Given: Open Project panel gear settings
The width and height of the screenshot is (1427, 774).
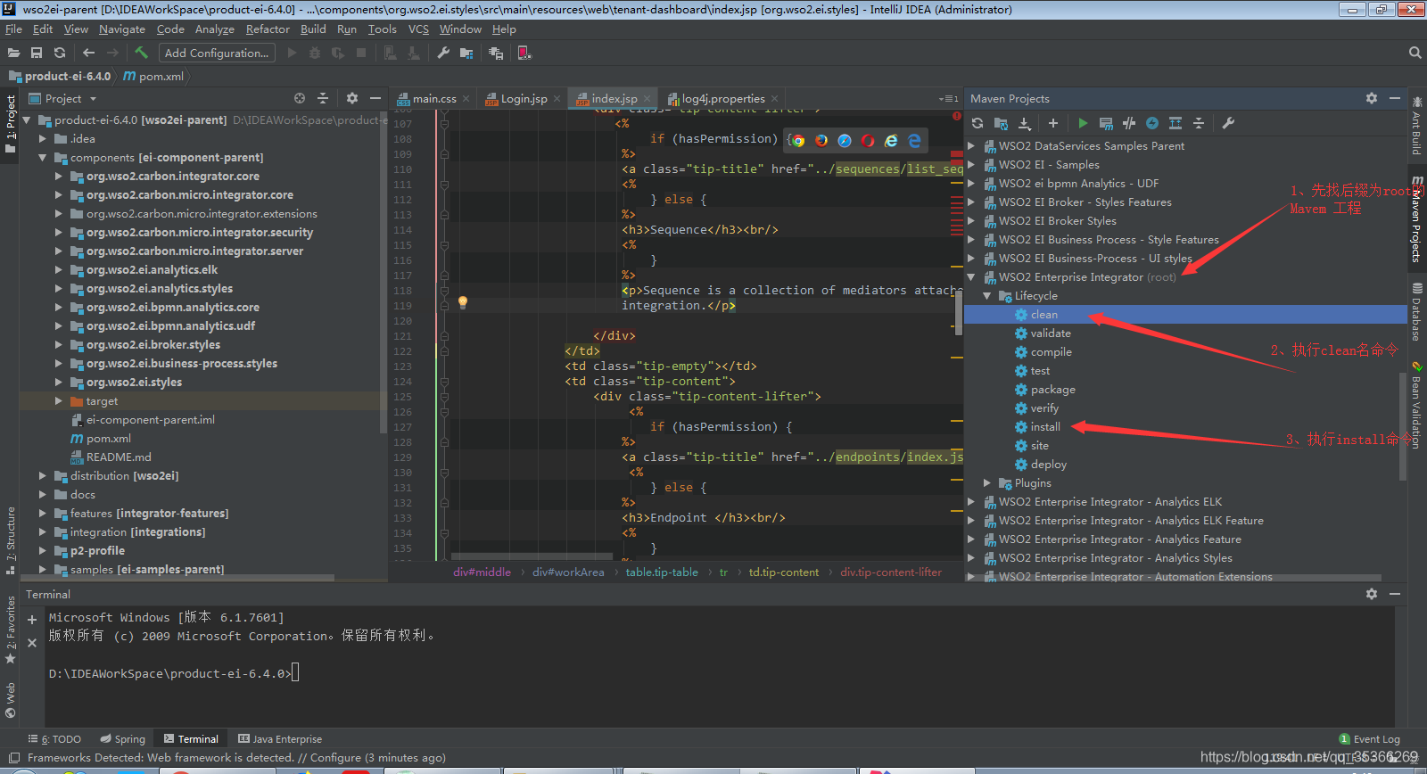Looking at the screenshot, I should pyautogui.click(x=351, y=98).
